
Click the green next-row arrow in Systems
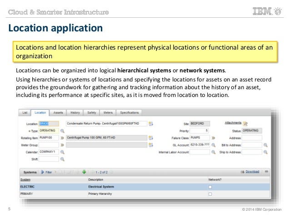click(84, 172)
